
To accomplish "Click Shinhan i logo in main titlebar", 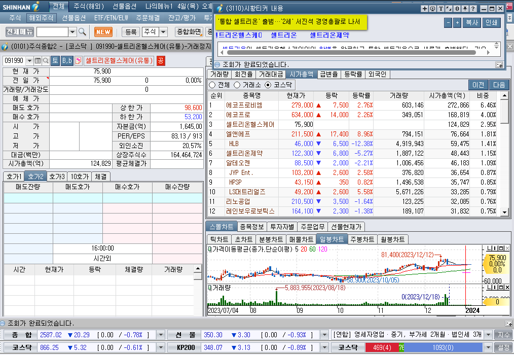I will [x=36, y=6].
